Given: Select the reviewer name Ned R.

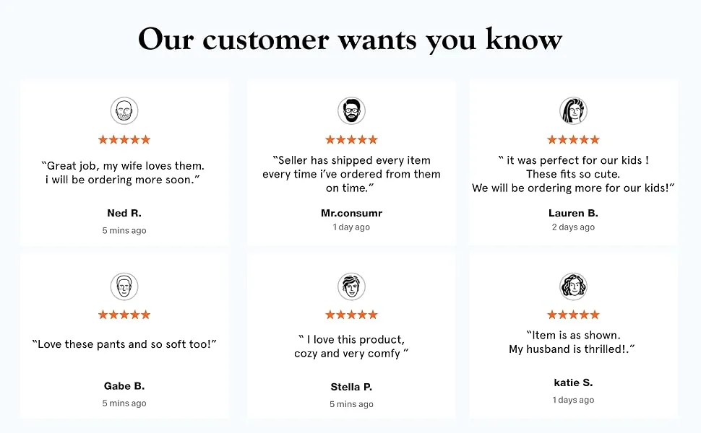Looking at the screenshot, I should pos(124,213).
